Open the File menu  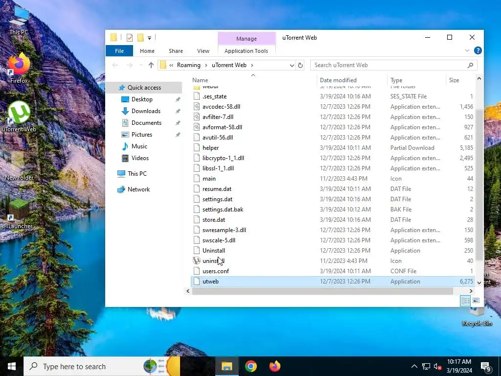(x=119, y=51)
